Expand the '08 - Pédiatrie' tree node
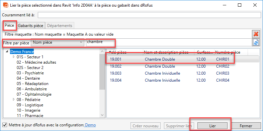Viewport: 263px width, 131px height. coord(14,100)
